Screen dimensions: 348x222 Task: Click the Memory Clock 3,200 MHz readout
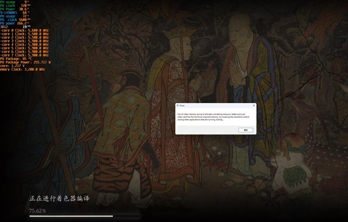23,70
